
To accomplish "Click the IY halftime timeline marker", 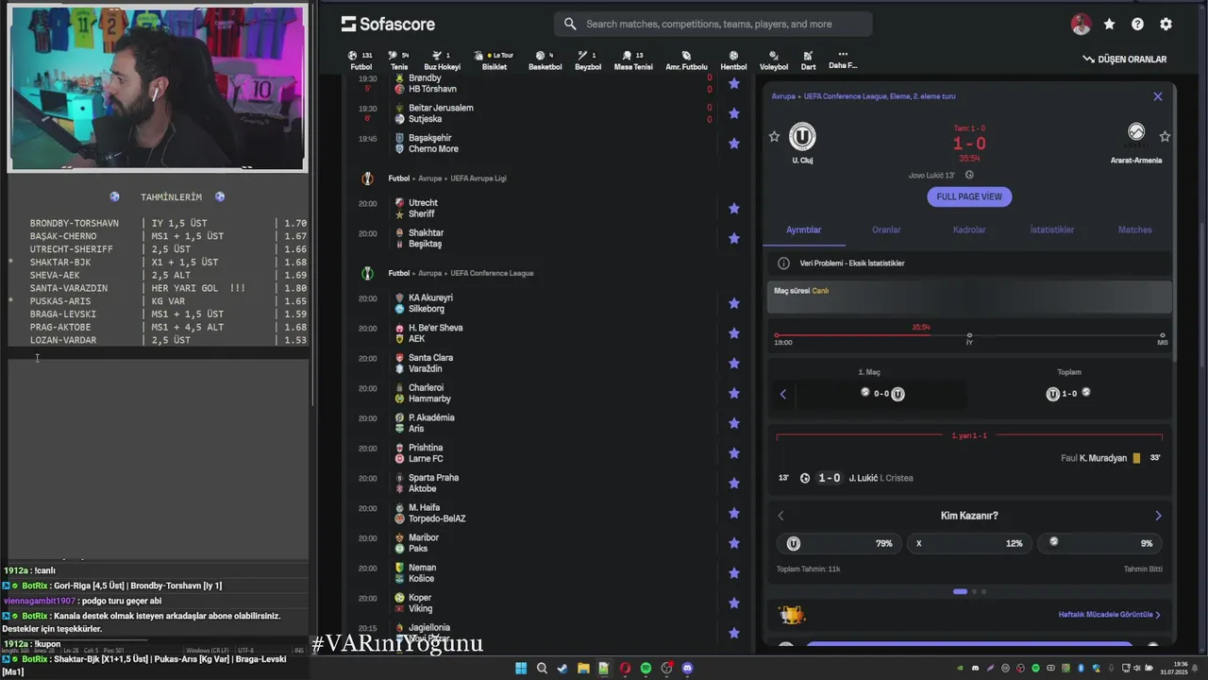I will (969, 335).
